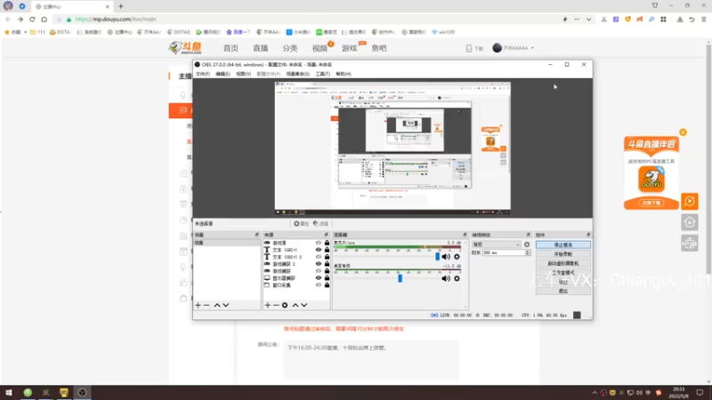The image size is (712, 400).
Task: Adjust first mixer channel volume slider
Action: point(437,257)
